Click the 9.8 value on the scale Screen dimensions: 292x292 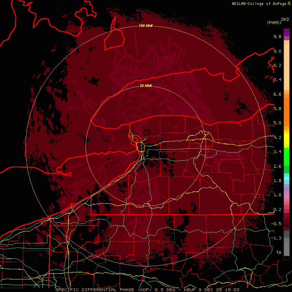pos(277,36)
